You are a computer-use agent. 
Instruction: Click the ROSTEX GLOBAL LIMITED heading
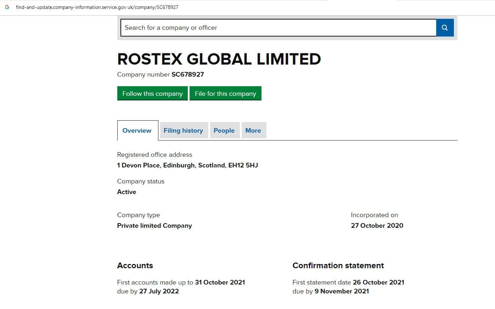219,59
